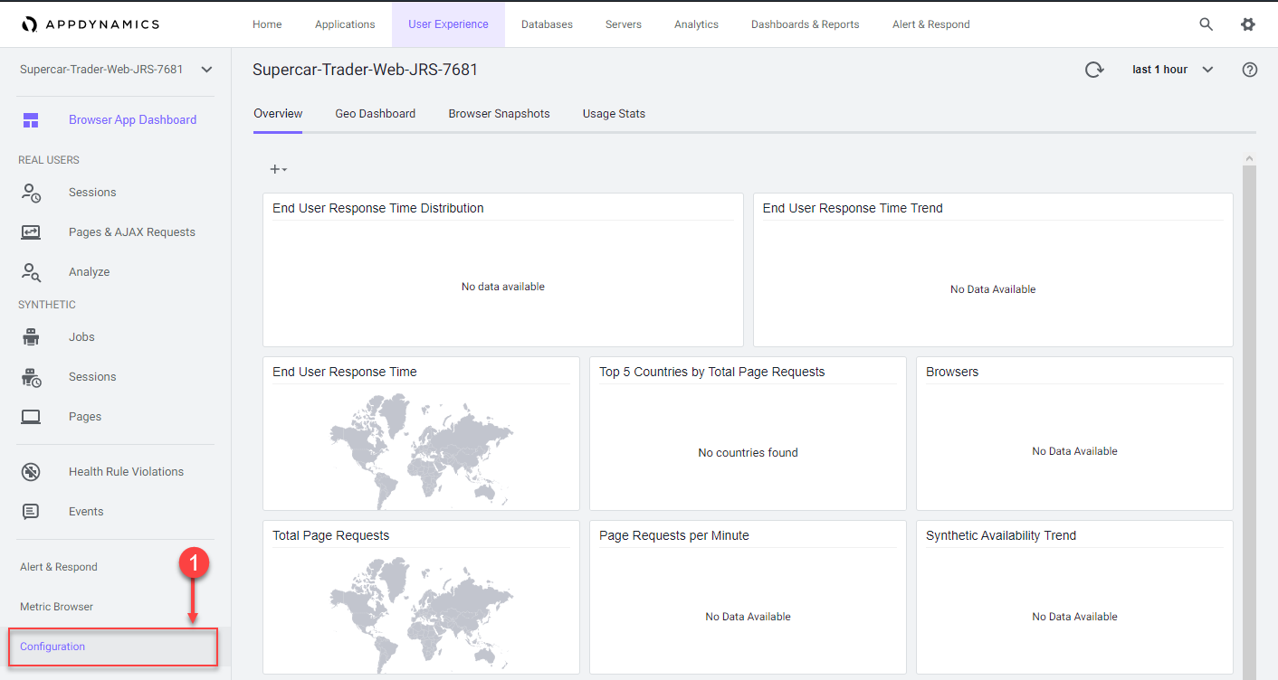
Task: Click the Real Users Sessions icon
Action: tap(32, 193)
